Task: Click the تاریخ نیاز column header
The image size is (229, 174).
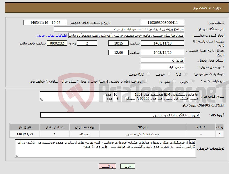Action: 25,127
